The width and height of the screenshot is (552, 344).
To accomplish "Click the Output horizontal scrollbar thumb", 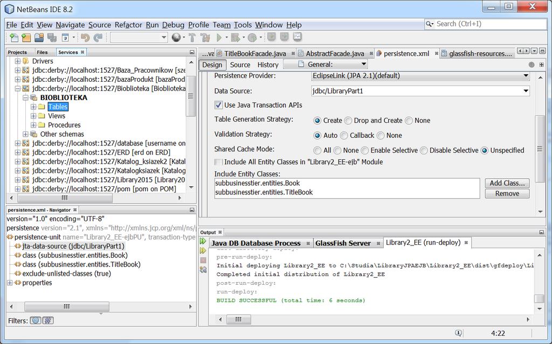I will (x=238, y=319).
